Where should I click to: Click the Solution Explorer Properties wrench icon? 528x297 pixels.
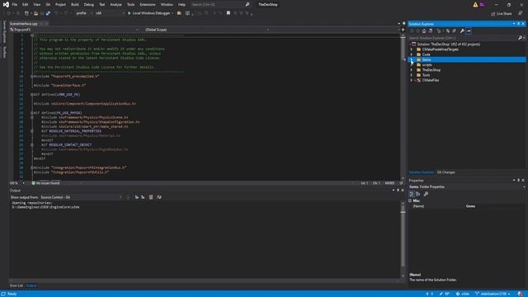[x=462, y=31]
